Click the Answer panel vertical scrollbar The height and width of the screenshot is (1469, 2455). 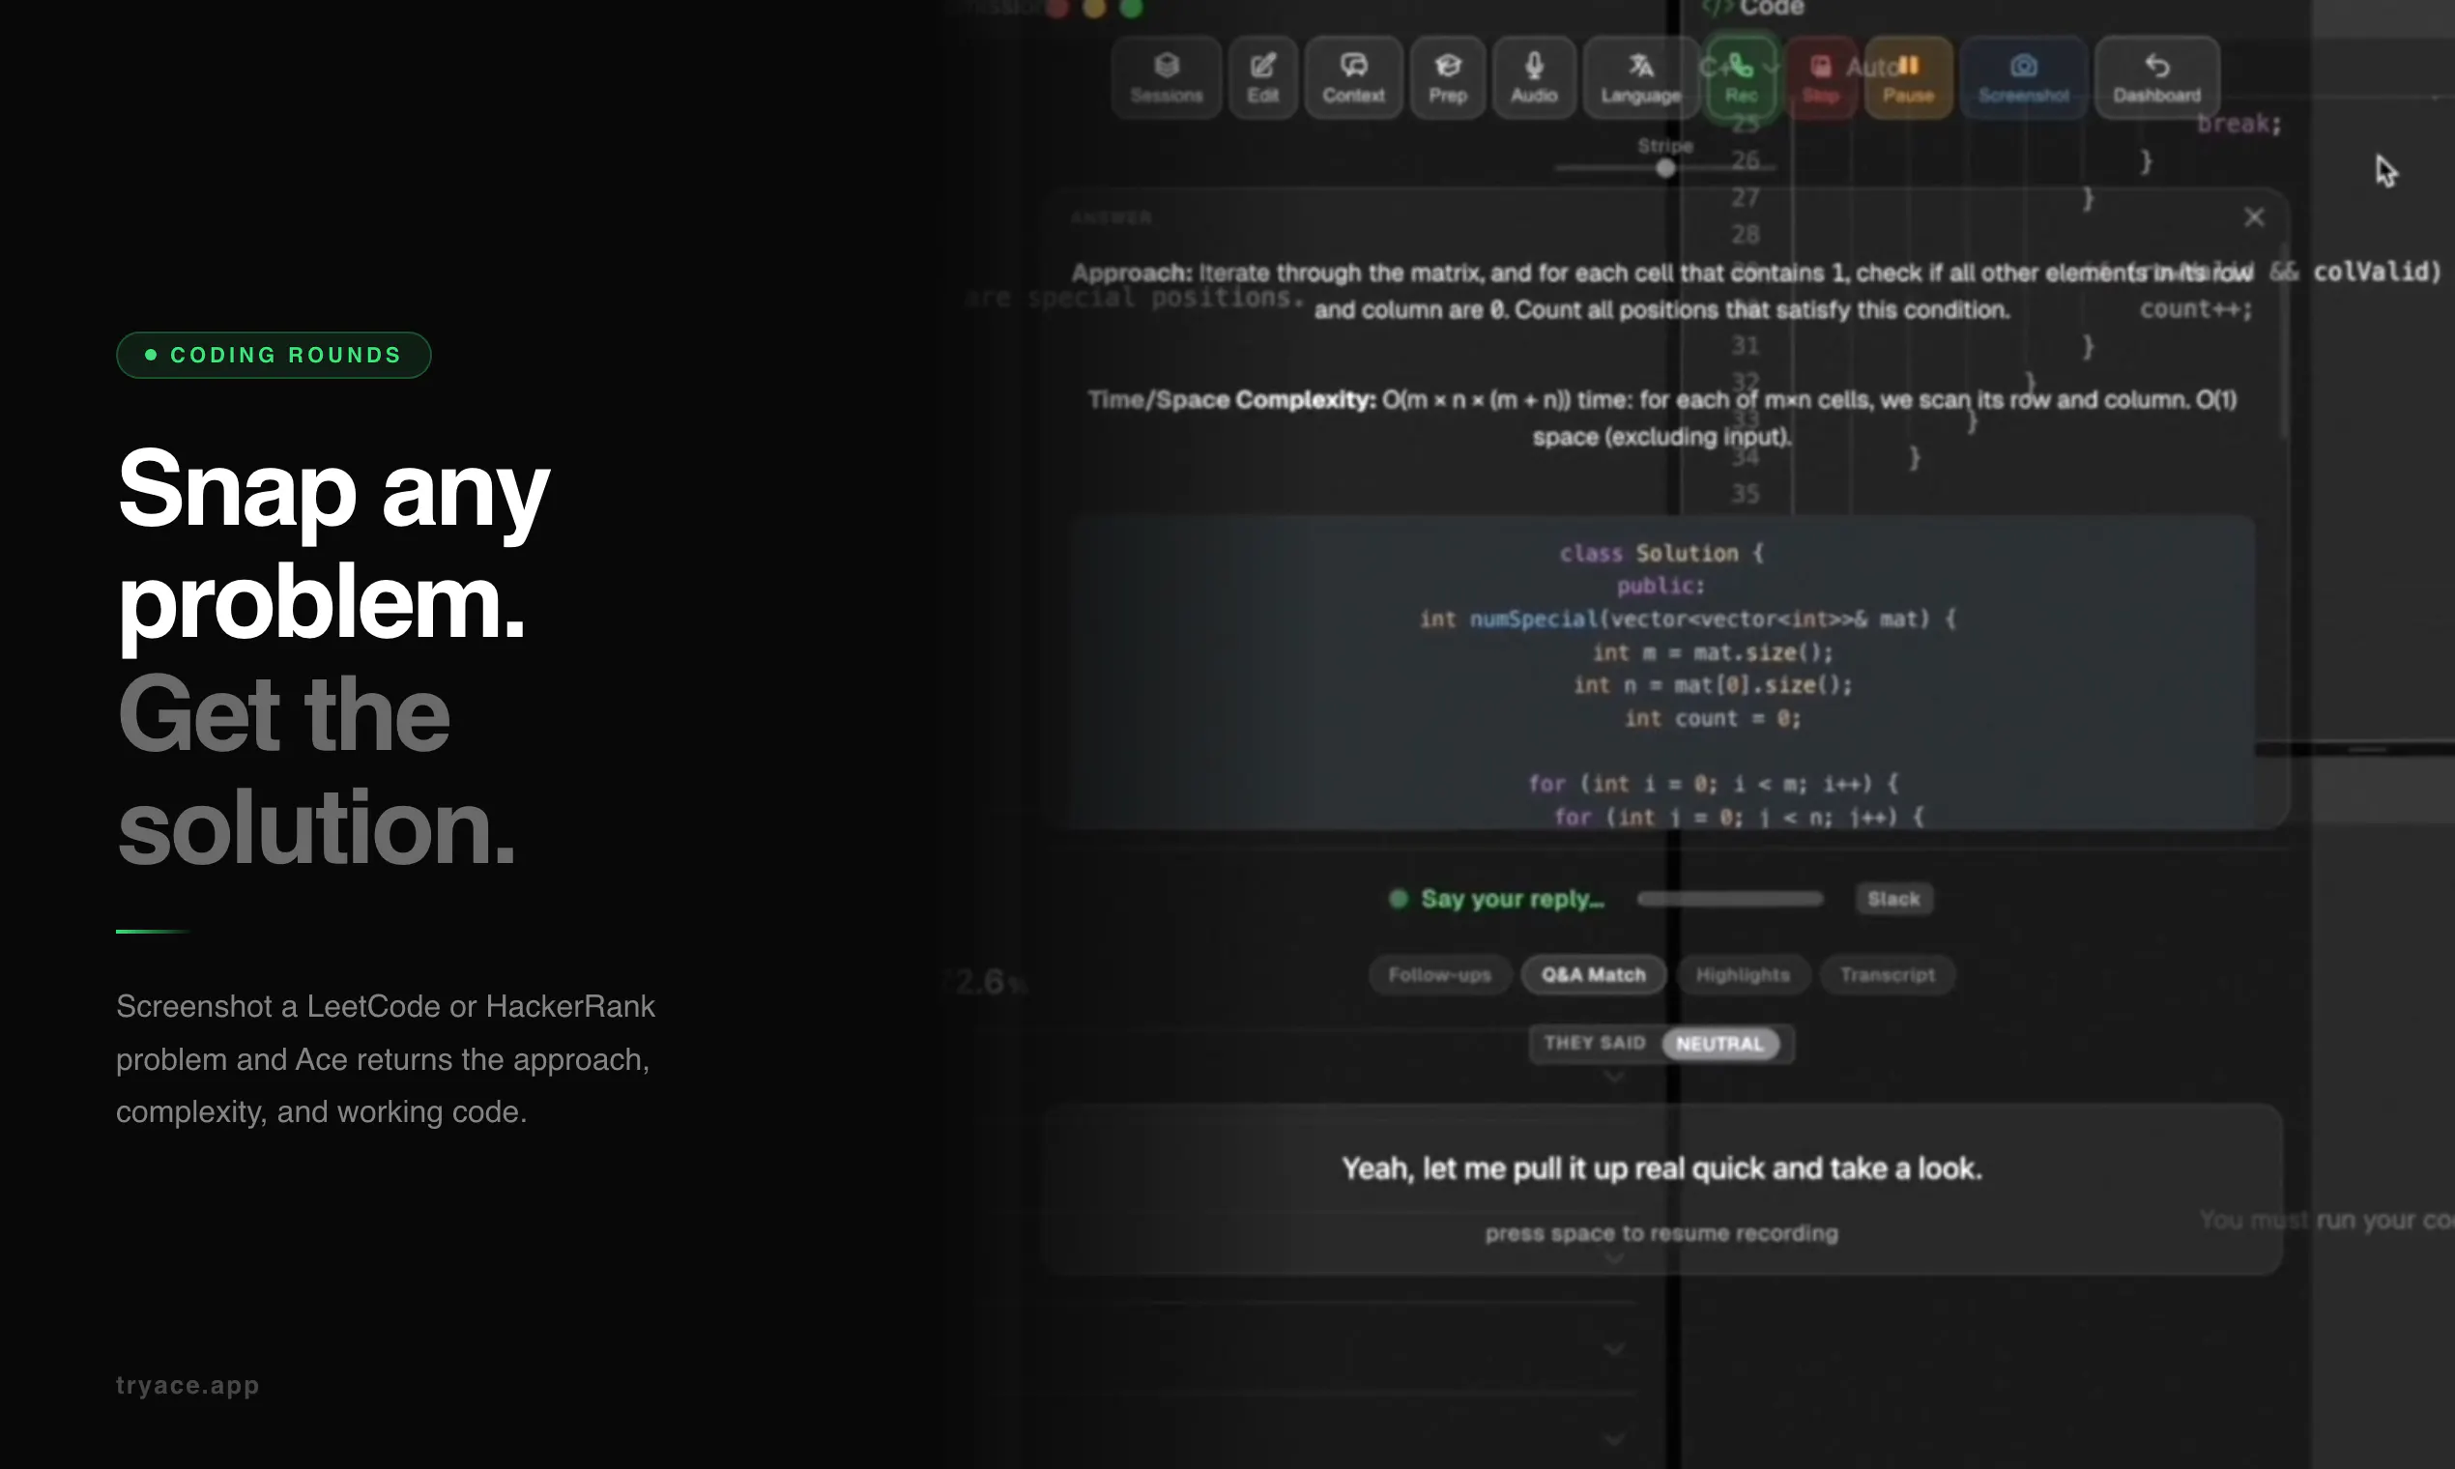2284,341
